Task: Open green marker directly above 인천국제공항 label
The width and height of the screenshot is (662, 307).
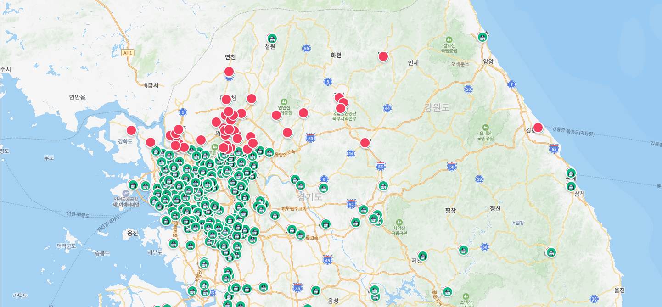Action: [133, 185]
